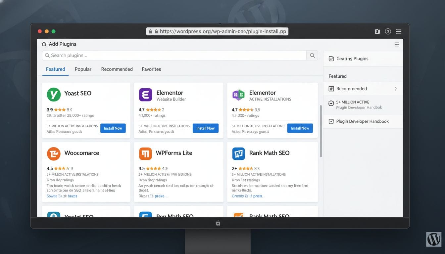
Task: Open the WPForms Lite plugin title
Action: tap(174, 153)
